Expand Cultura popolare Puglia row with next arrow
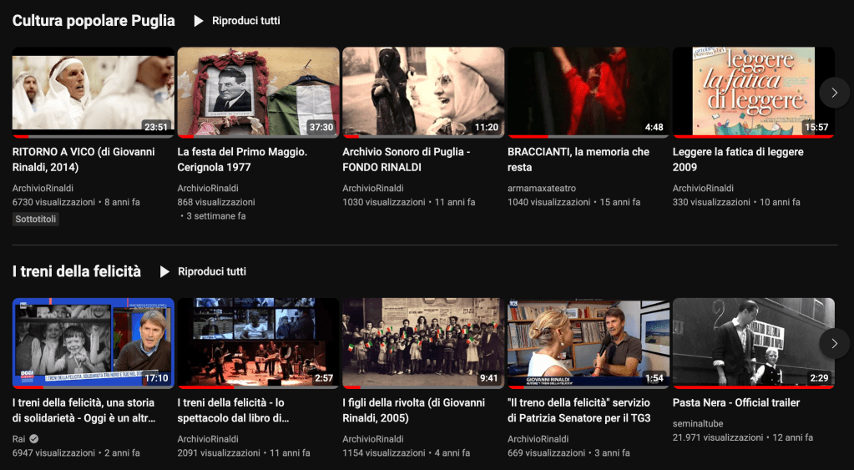Viewport: 854px width, 470px height. (834, 92)
